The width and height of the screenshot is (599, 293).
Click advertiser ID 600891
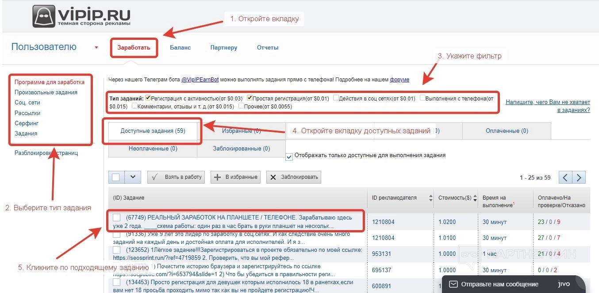point(382,286)
